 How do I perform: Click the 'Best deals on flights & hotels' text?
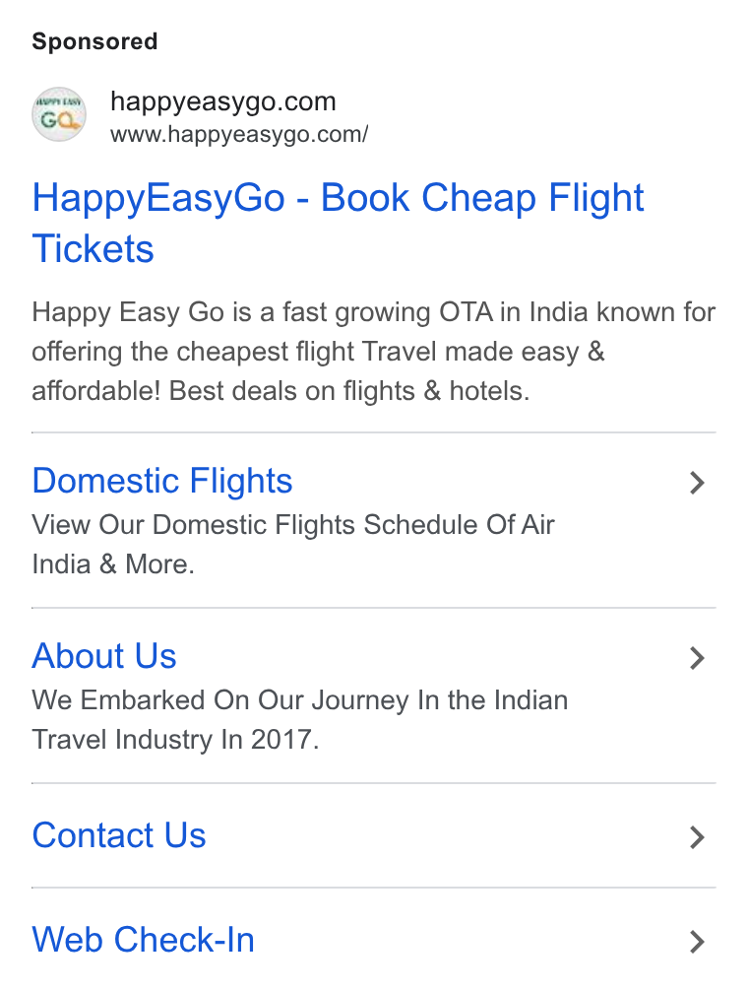349,391
